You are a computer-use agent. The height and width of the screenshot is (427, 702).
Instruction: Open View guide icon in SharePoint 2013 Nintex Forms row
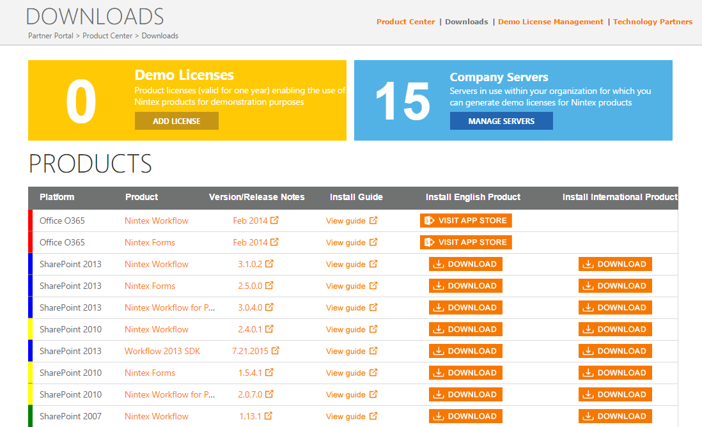point(373,285)
